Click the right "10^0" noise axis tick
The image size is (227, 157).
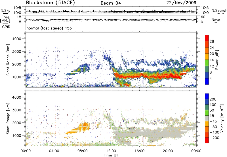[205, 13]
